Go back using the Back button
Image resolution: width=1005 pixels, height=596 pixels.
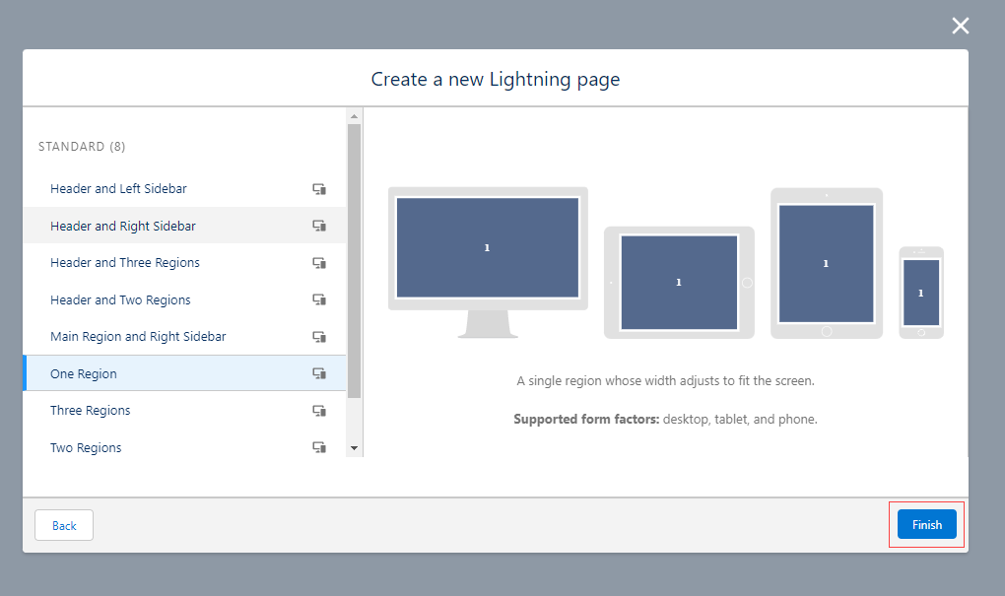pos(64,525)
